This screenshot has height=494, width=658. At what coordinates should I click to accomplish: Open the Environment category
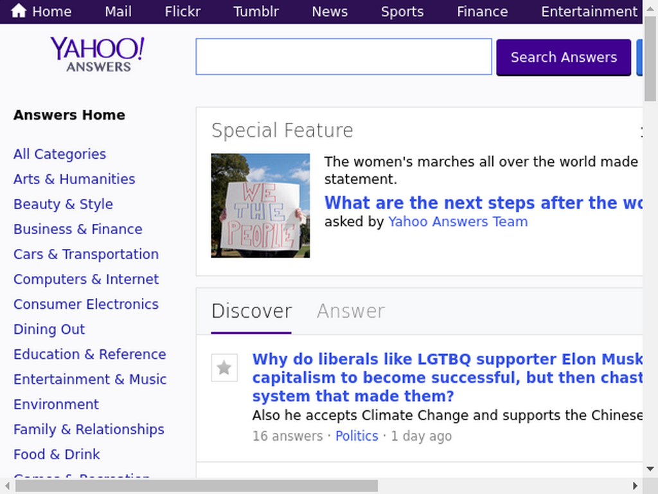click(57, 404)
